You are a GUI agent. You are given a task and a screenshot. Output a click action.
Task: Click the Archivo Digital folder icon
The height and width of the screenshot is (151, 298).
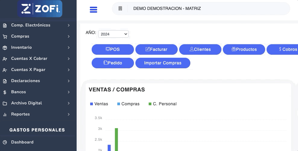coord(5,103)
